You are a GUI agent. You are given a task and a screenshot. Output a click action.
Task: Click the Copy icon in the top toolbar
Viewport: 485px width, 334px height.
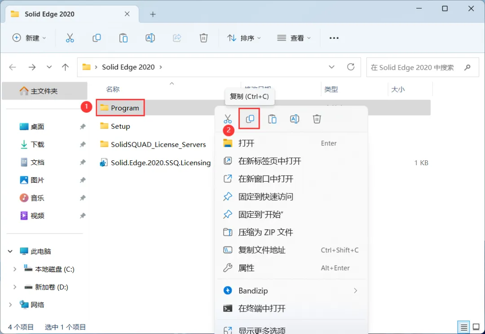[x=97, y=38]
